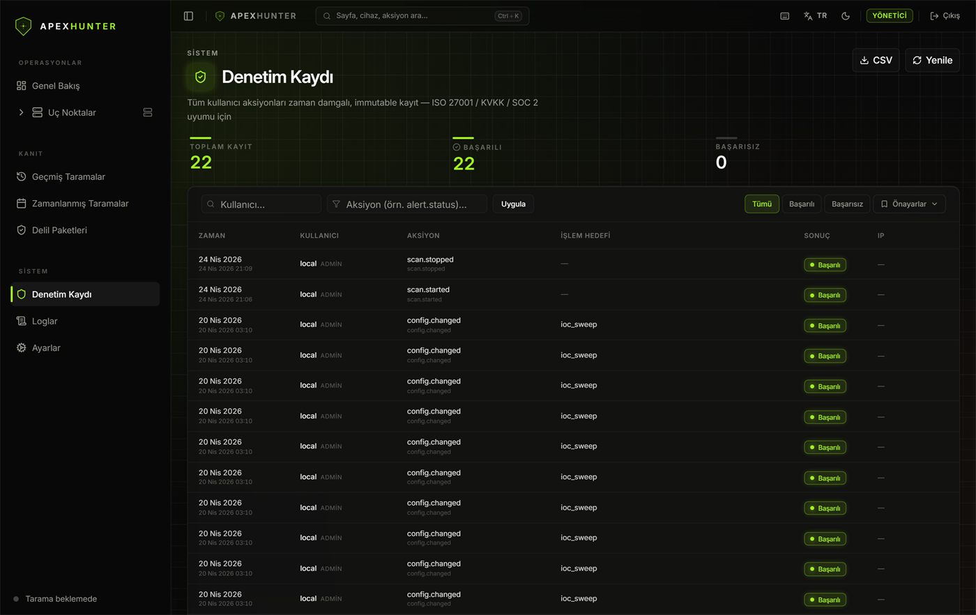Click the AKSİYON column header
The width and height of the screenshot is (976, 615).
coord(423,236)
